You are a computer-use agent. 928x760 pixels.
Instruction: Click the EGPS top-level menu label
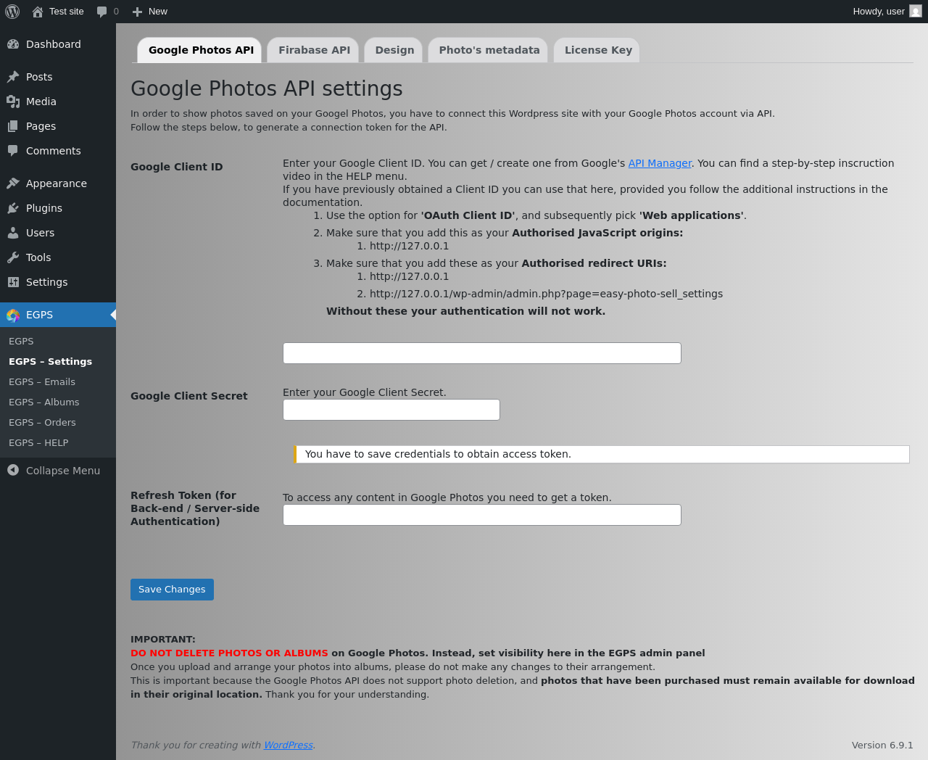coord(39,315)
